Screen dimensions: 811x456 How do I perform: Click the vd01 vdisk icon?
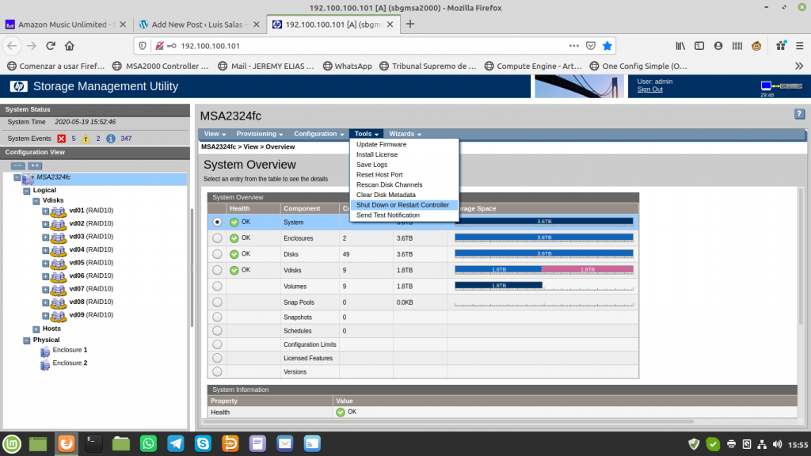(59, 211)
